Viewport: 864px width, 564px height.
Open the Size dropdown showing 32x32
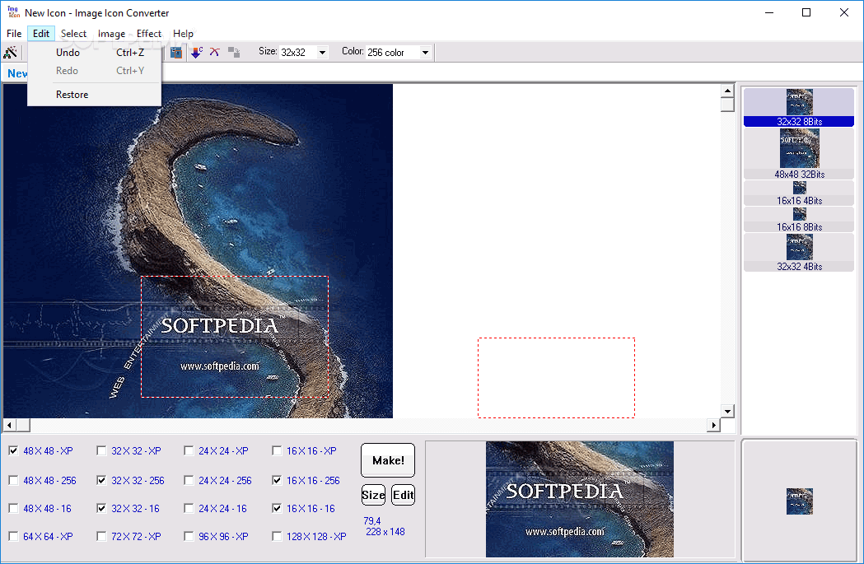click(322, 53)
